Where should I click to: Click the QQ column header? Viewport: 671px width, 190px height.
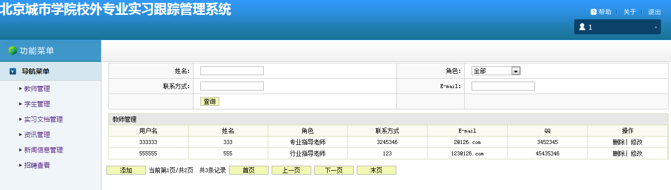547,131
